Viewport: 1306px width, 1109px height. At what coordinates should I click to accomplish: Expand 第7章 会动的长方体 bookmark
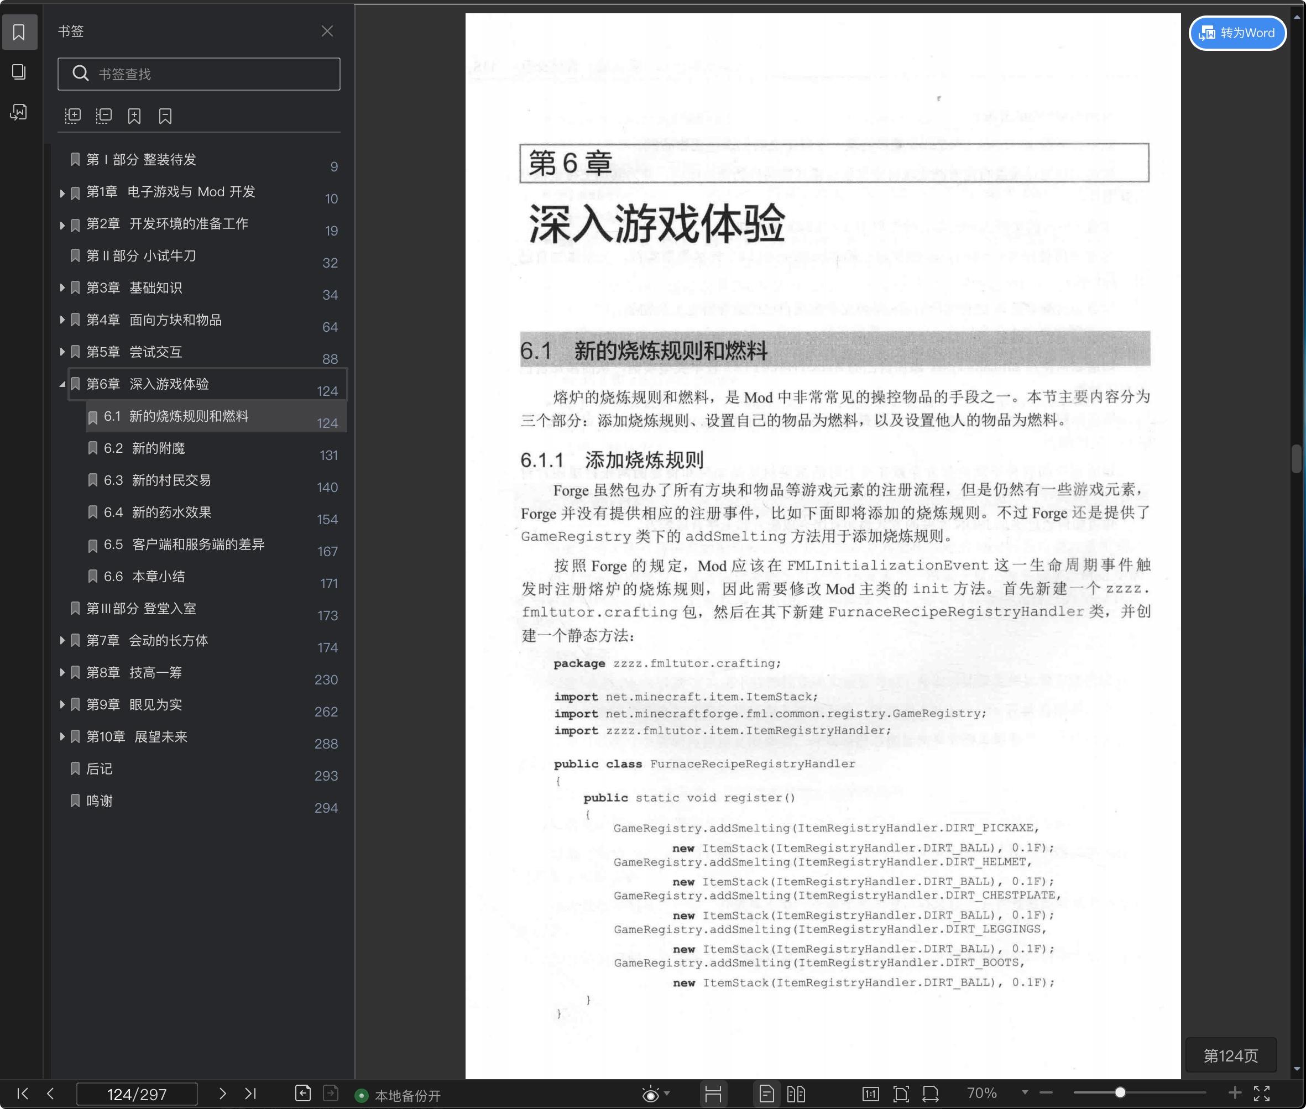click(62, 641)
